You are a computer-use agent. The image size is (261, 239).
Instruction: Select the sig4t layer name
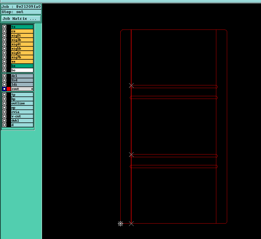point(22,44)
